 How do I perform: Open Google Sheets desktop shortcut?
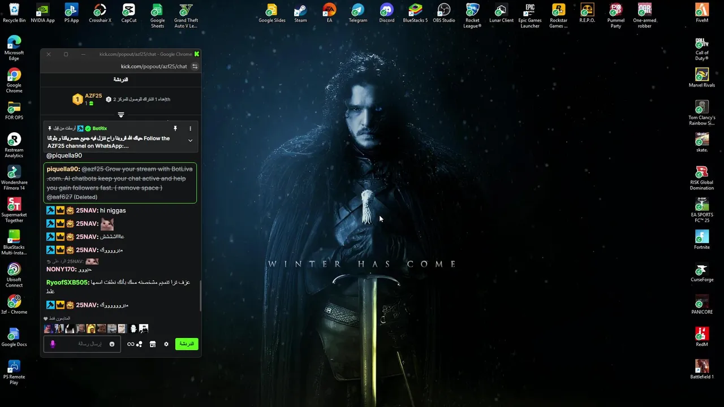pos(157,15)
